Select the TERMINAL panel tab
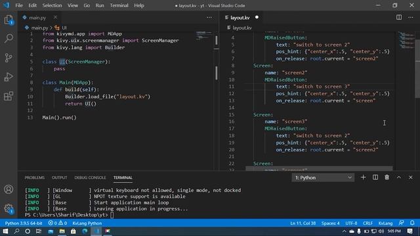 (x=123, y=178)
